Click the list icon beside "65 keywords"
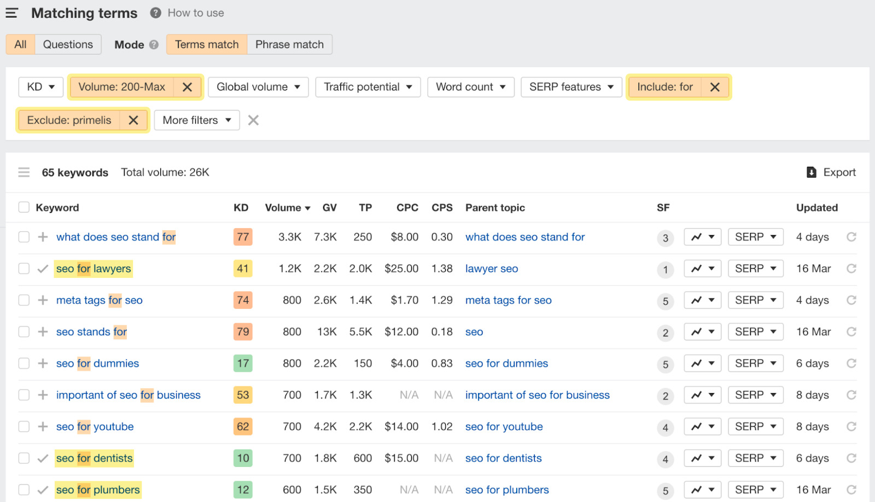This screenshot has height=502, width=875. point(24,172)
